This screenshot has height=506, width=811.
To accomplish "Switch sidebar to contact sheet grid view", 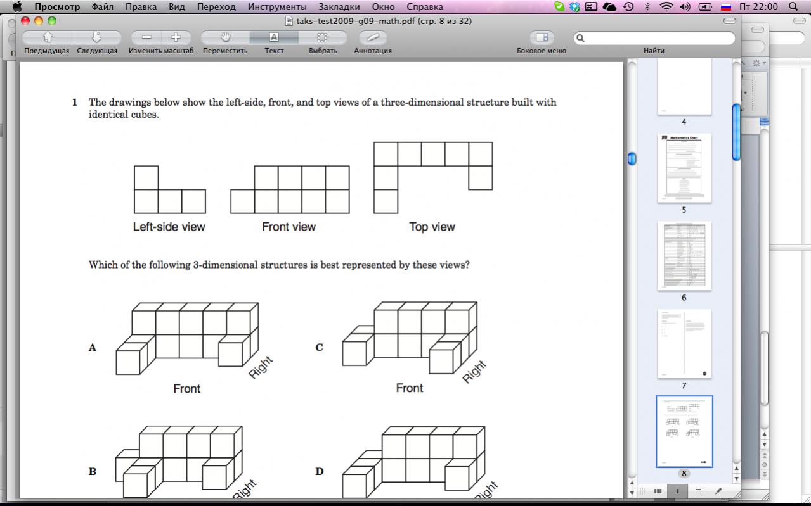I will click(658, 491).
